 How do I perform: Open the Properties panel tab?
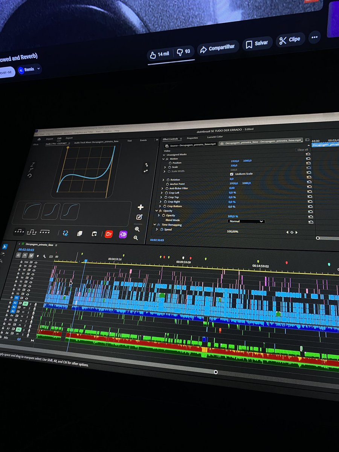pyautogui.click(x=192, y=138)
